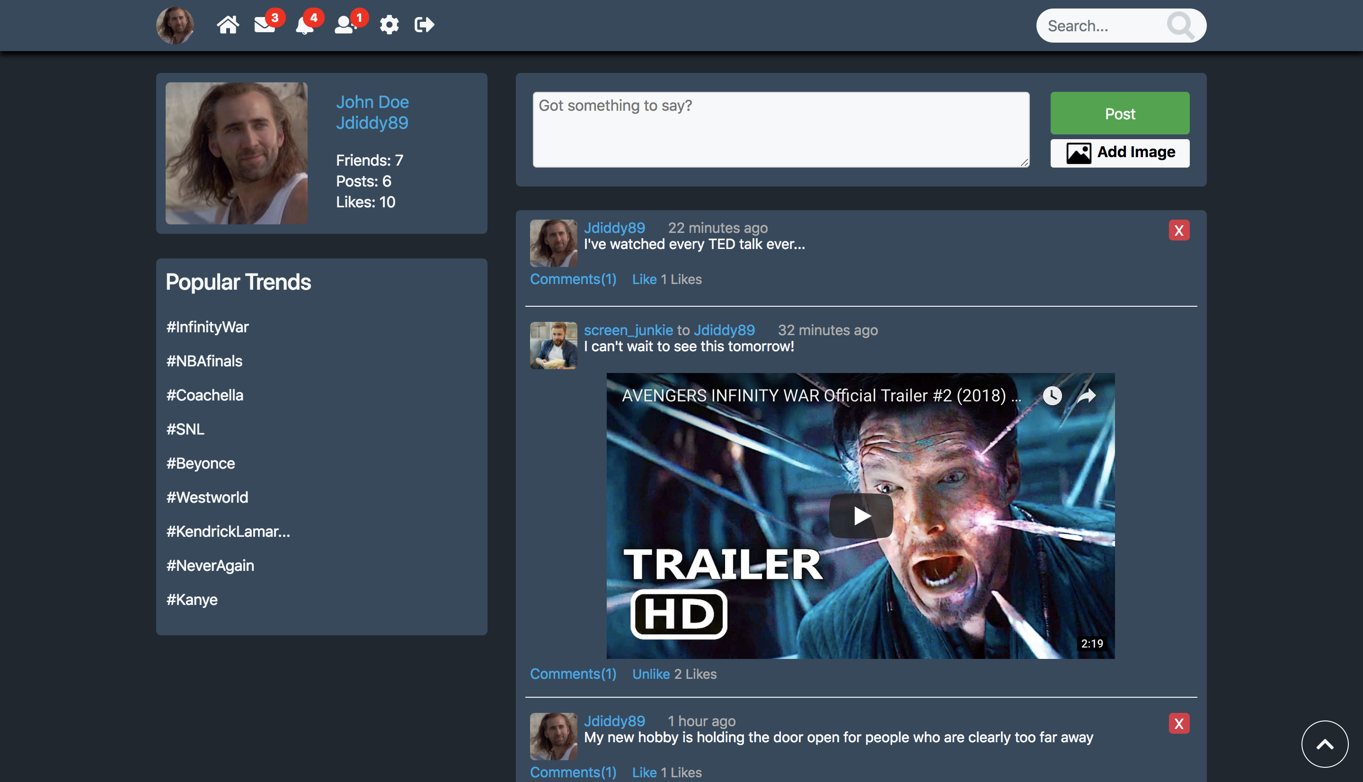Like the TED talk post
The width and height of the screenshot is (1363, 782).
[644, 279]
